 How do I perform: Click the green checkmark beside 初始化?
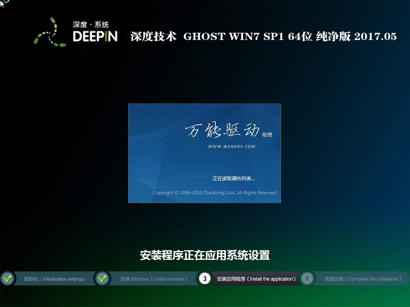[7, 279]
